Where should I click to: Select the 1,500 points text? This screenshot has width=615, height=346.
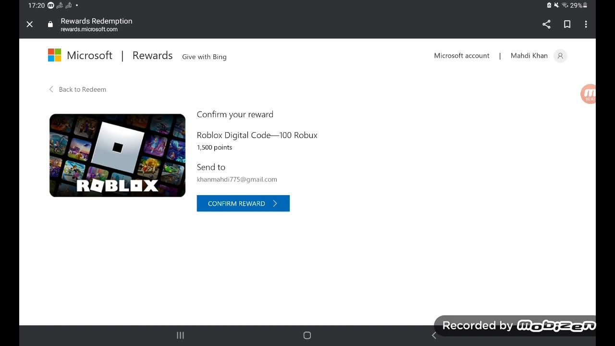click(x=214, y=148)
